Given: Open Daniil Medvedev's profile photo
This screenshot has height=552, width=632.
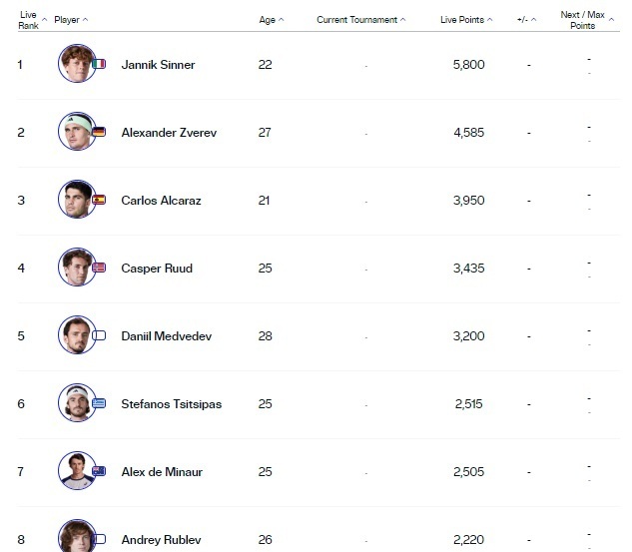Looking at the screenshot, I should point(76,335).
